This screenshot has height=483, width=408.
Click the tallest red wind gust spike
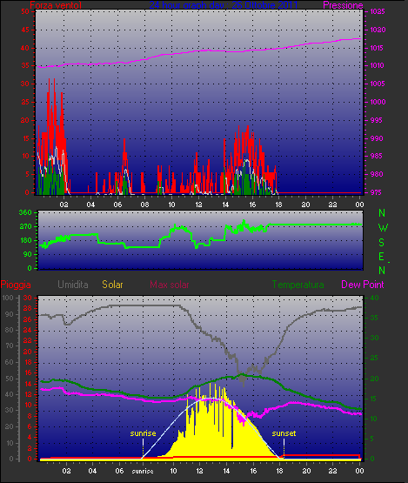click(x=49, y=79)
